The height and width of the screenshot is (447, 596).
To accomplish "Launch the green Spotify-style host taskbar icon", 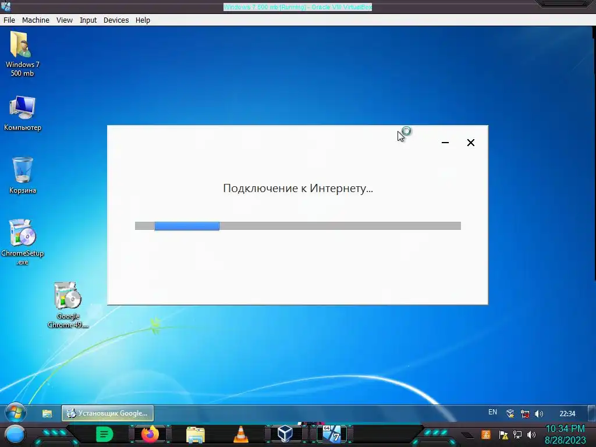I will click(105, 434).
